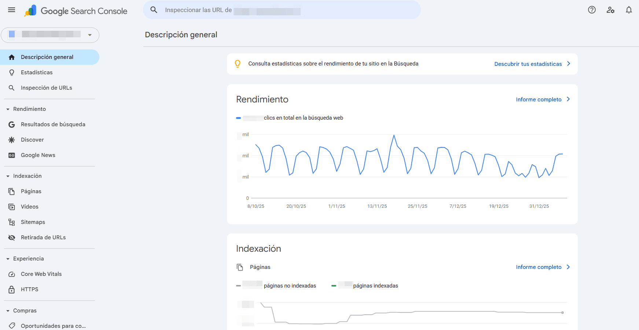Click the Inspeccionar las URL search field

click(x=282, y=10)
